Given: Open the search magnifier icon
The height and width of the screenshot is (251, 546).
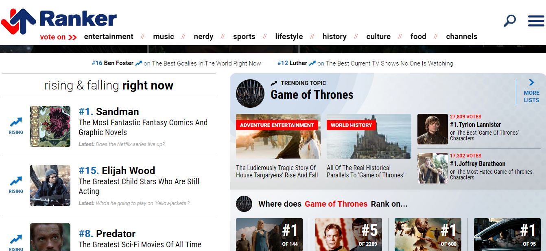Looking at the screenshot, I should tap(509, 20).
